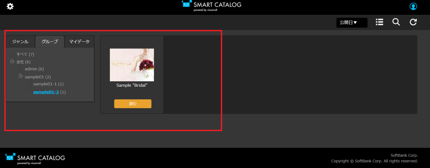Viewport: 430px width, 168px height.
Task: Click the 読む button
Action: (x=133, y=104)
